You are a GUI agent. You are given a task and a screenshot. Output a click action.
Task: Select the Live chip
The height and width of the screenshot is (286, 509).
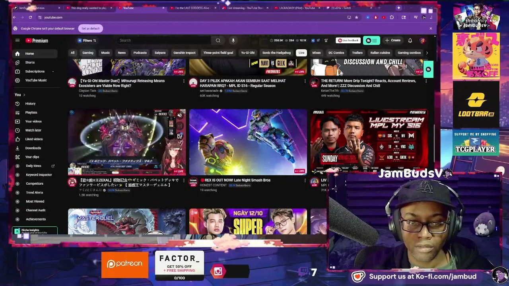(301, 53)
